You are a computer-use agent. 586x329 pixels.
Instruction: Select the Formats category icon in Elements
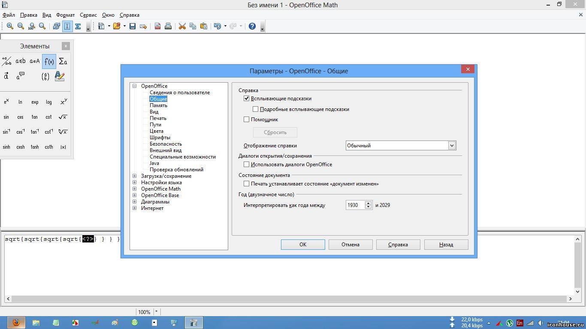(x=60, y=76)
